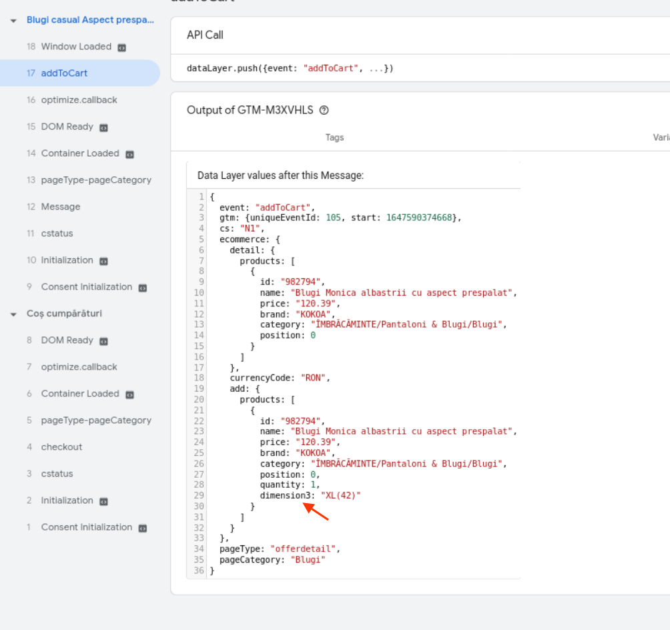Select event 18 Window Loaded
This screenshot has width=670, height=630.
pyautogui.click(x=76, y=47)
